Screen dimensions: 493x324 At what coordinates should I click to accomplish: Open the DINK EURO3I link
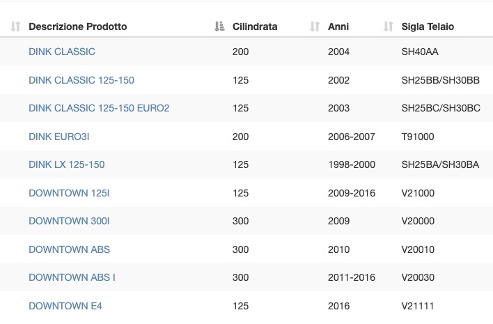click(58, 137)
